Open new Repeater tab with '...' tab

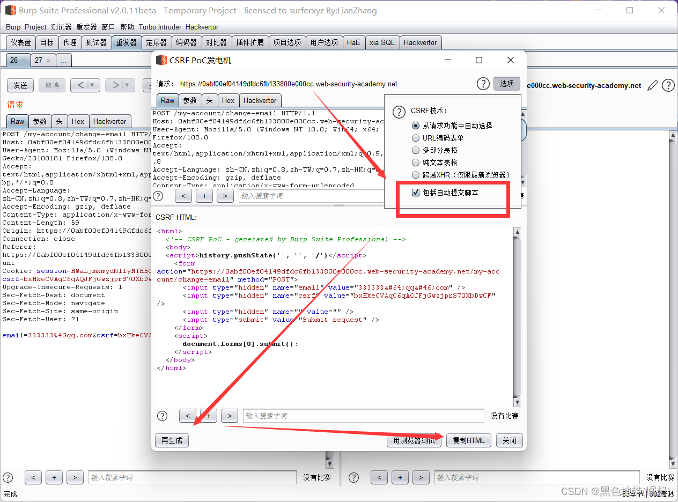click(63, 60)
